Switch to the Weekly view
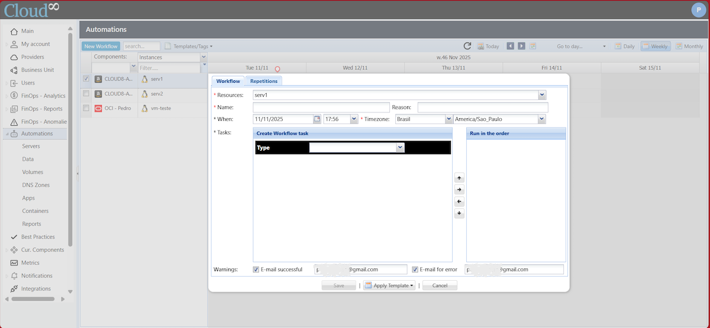Image resolution: width=710 pixels, height=328 pixels. coord(656,46)
